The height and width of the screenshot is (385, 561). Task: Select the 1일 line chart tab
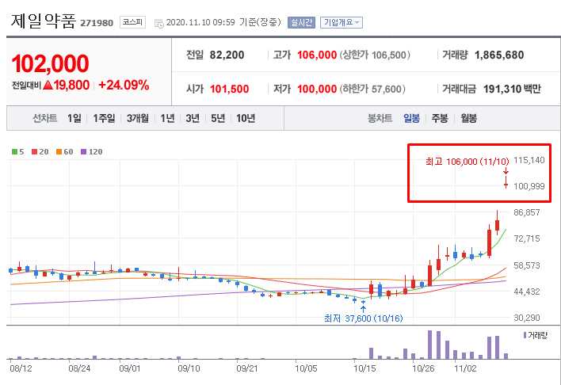coord(74,118)
